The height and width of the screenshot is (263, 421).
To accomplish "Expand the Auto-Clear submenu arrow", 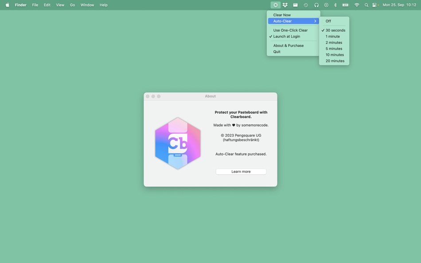I will tap(315, 21).
